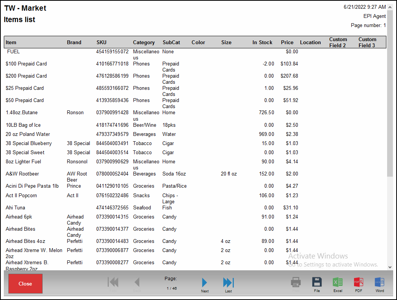Click the vertical scrollbar thumb
397x300 pixels.
[x=390, y=94]
